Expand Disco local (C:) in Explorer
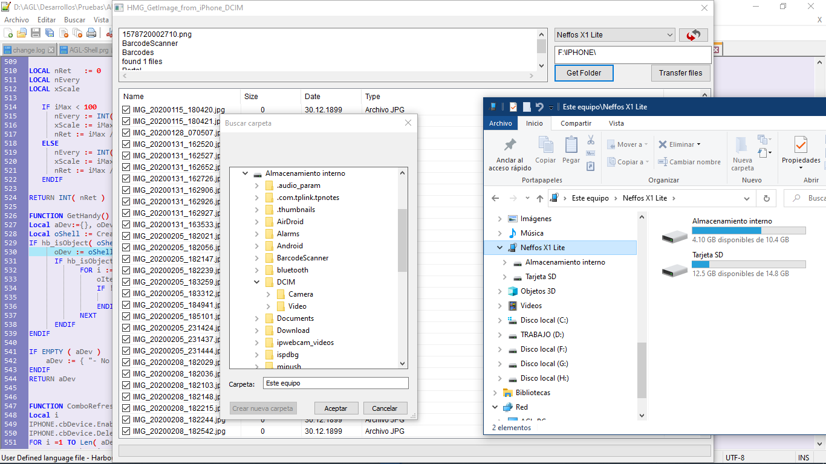The height and width of the screenshot is (464, 826). [500, 320]
